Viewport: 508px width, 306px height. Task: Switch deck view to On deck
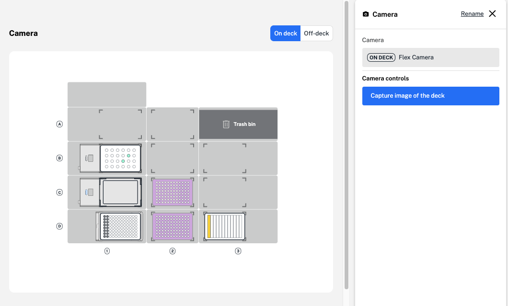tap(286, 34)
